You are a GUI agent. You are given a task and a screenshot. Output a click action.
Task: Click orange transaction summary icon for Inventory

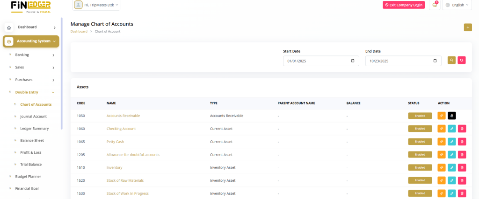[x=442, y=167]
